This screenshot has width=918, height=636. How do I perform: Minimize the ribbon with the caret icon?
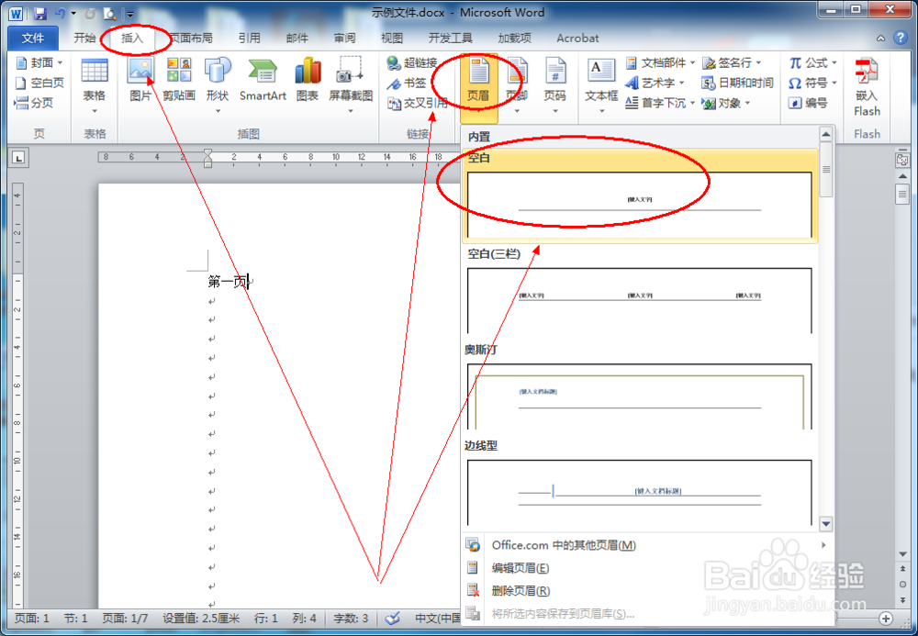click(x=880, y=38)
